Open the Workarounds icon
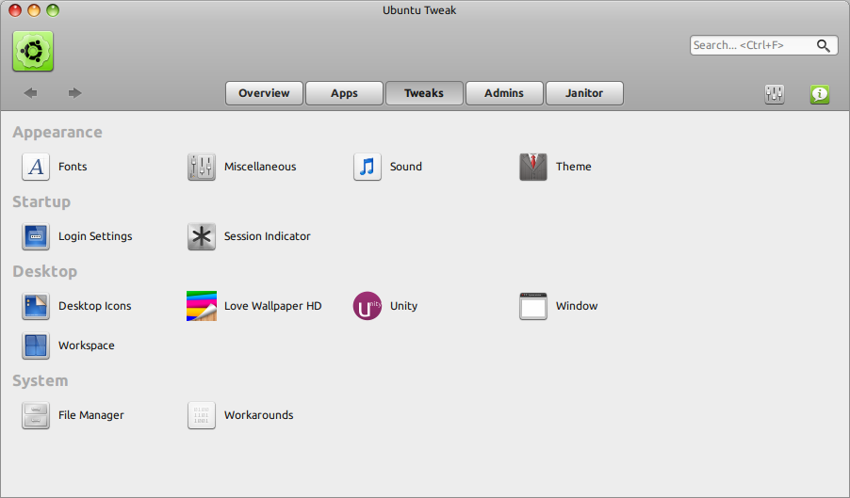The height and width of the screenshot is (498, 850). [x=202, y=415]
